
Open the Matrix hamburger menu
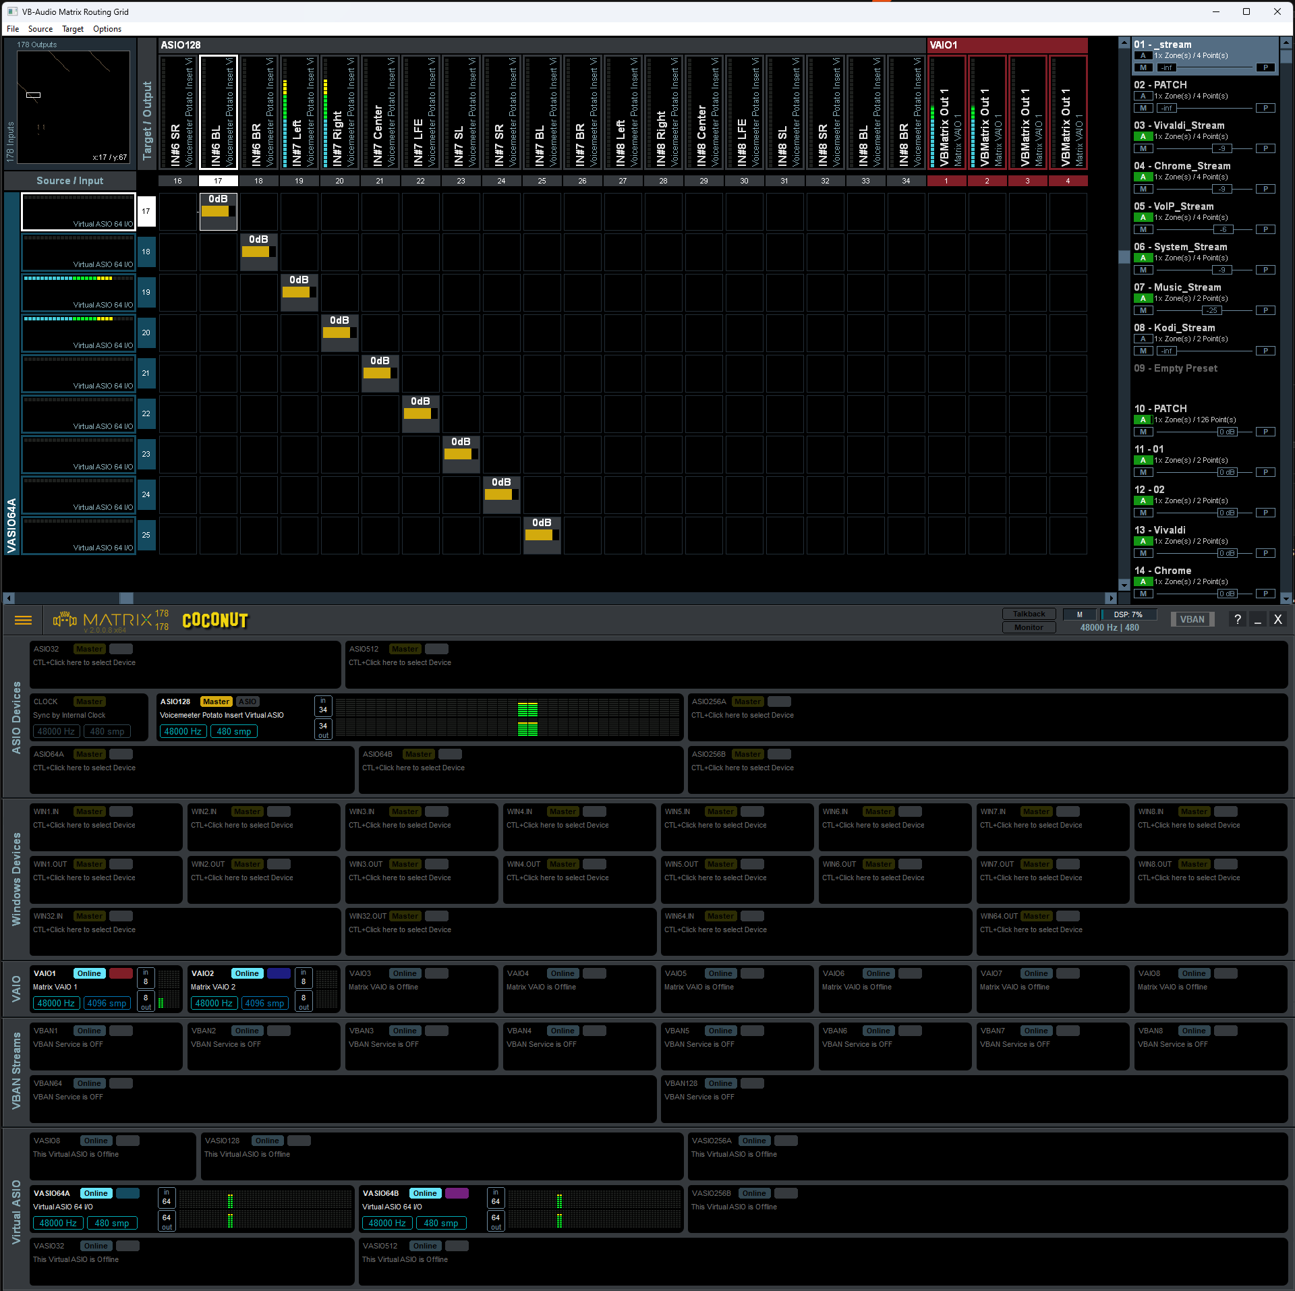(x=23, y=620)
